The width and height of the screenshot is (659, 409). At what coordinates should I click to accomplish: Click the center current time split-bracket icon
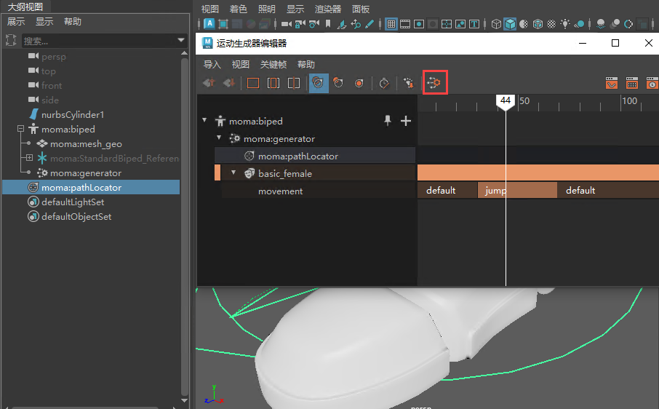(293, 83)
